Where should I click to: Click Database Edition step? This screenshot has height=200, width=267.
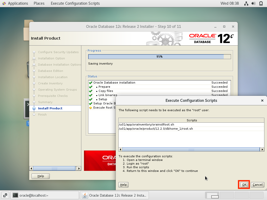[50, 71]
